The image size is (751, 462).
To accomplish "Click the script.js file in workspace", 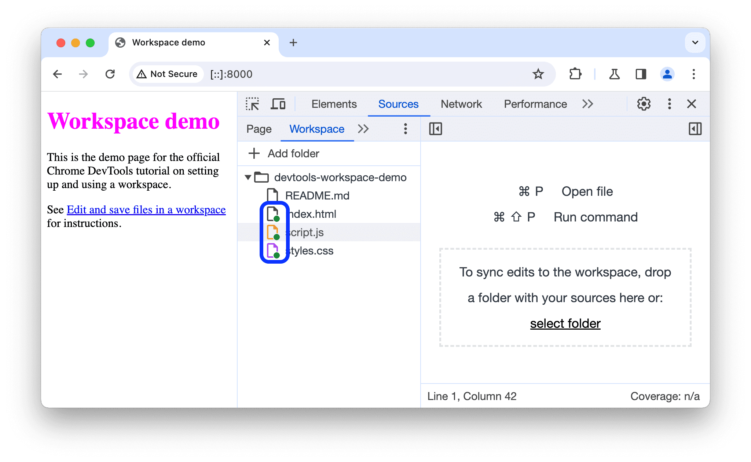I will click(x=306, y=232).
